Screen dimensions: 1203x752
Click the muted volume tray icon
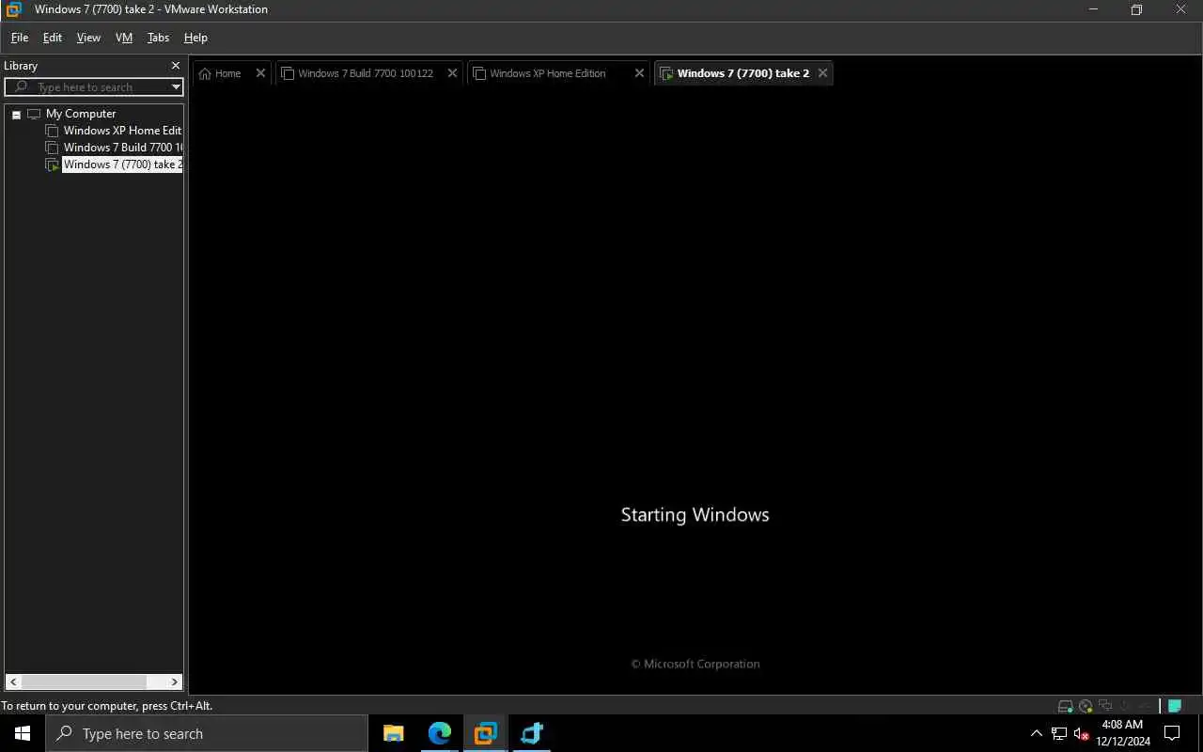point(1082,733)
